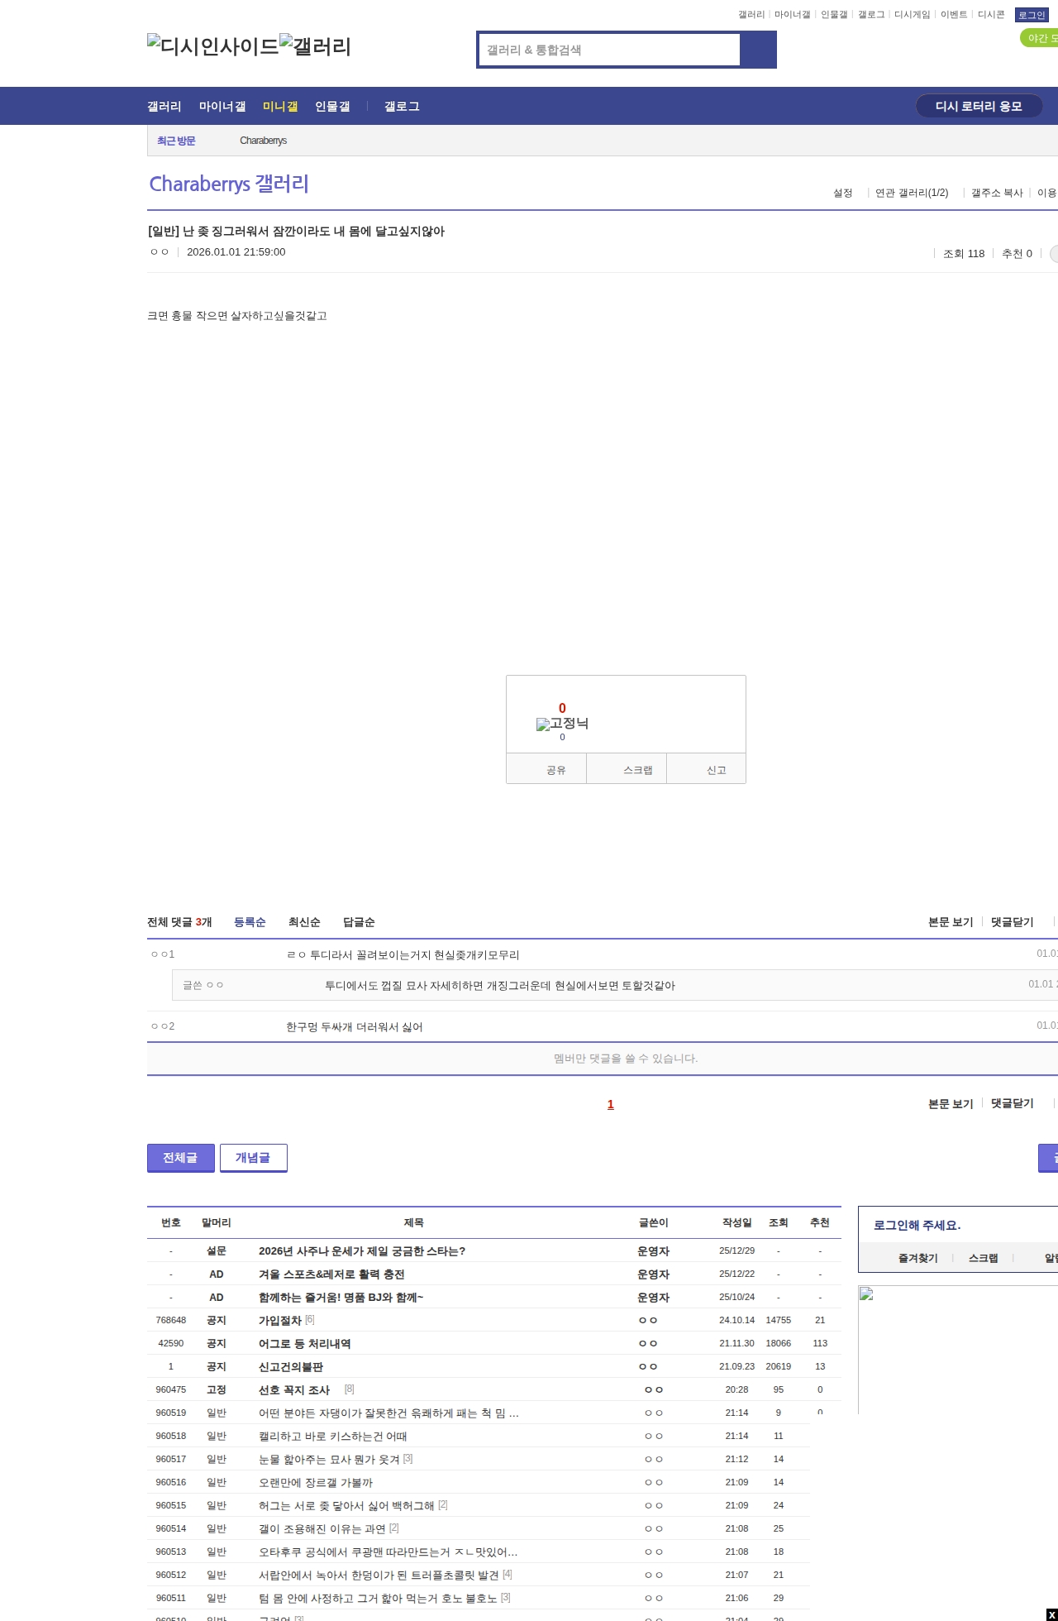The height and width of the screenshot is (1621, 1058).
Task: Click the search button beside the search field
Action: [758, 50]
